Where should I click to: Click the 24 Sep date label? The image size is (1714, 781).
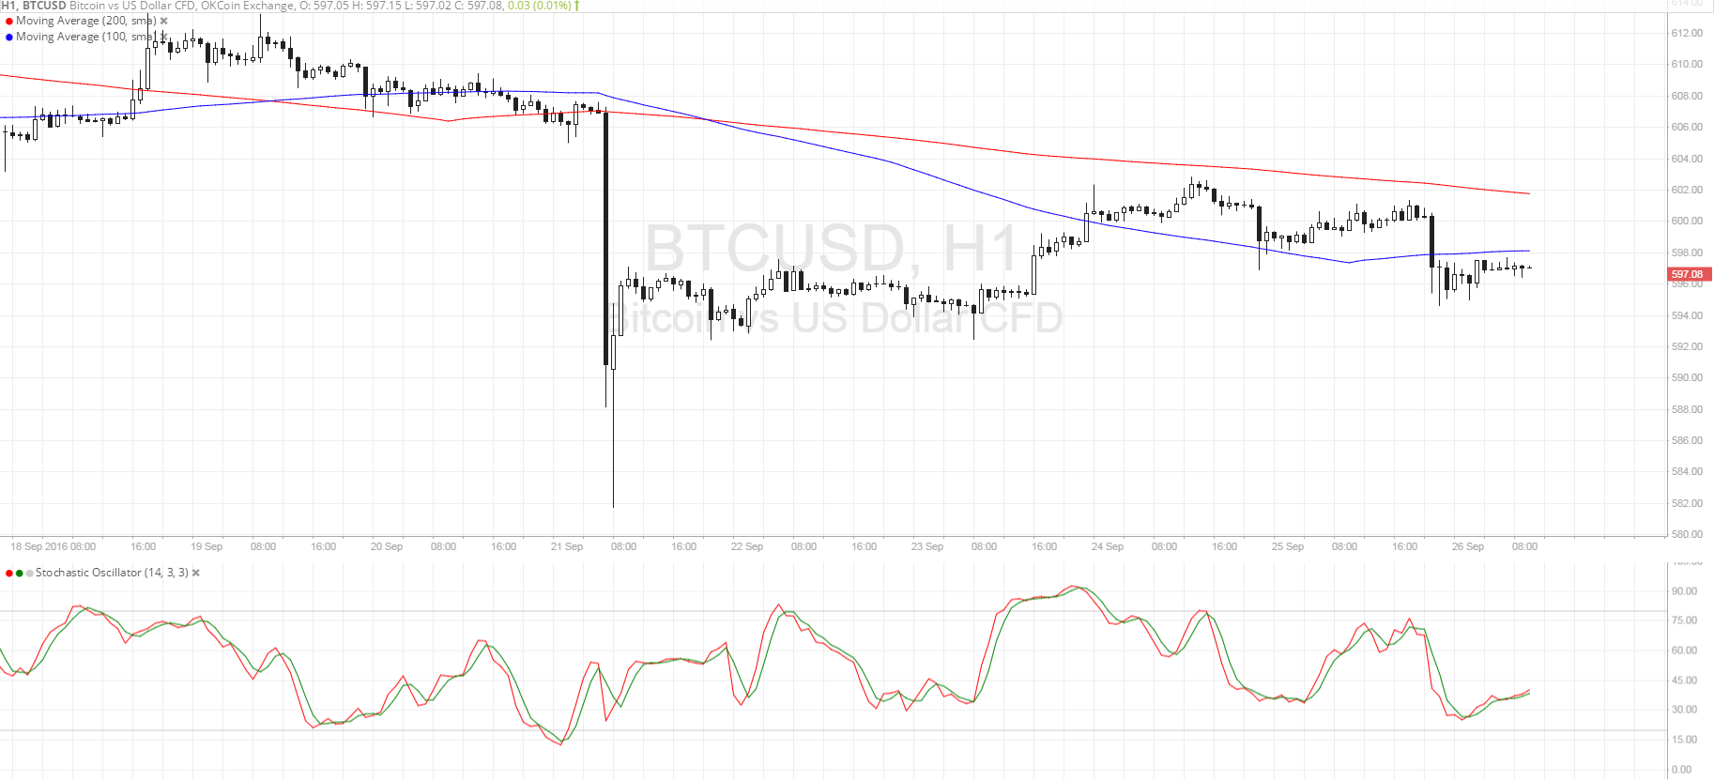point(1108,546)
